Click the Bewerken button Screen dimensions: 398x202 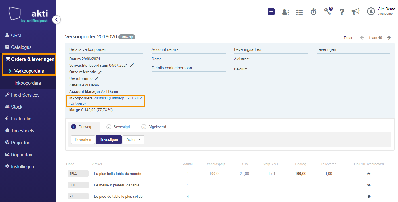click(83, 140)
